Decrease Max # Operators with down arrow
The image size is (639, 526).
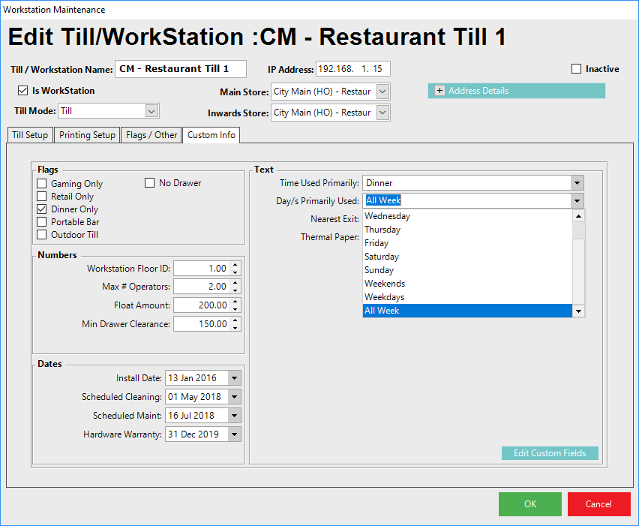coord(235,290)
